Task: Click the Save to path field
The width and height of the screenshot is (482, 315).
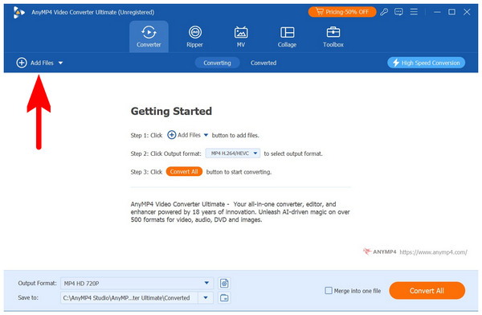Action: [129, 298]
